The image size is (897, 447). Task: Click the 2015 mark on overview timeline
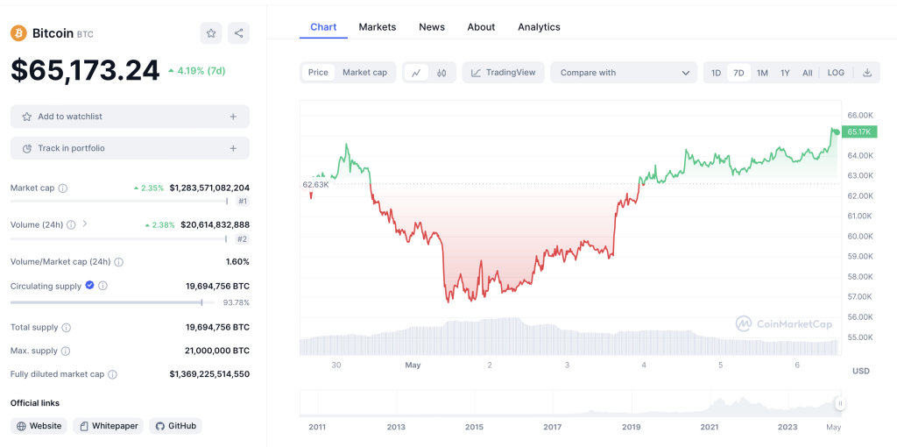[x=474, y=427]
